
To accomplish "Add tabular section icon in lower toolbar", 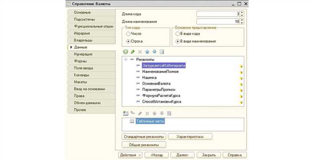I will click(x=126, y=114).
